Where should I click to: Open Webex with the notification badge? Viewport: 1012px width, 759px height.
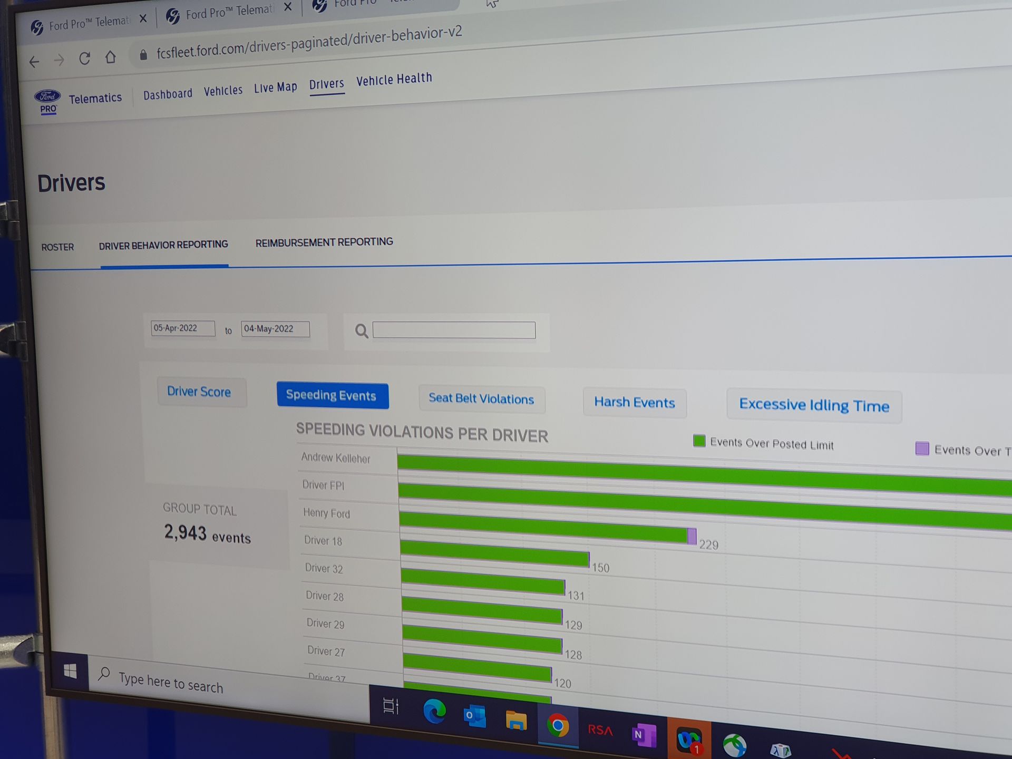click(x=689, y=740)
